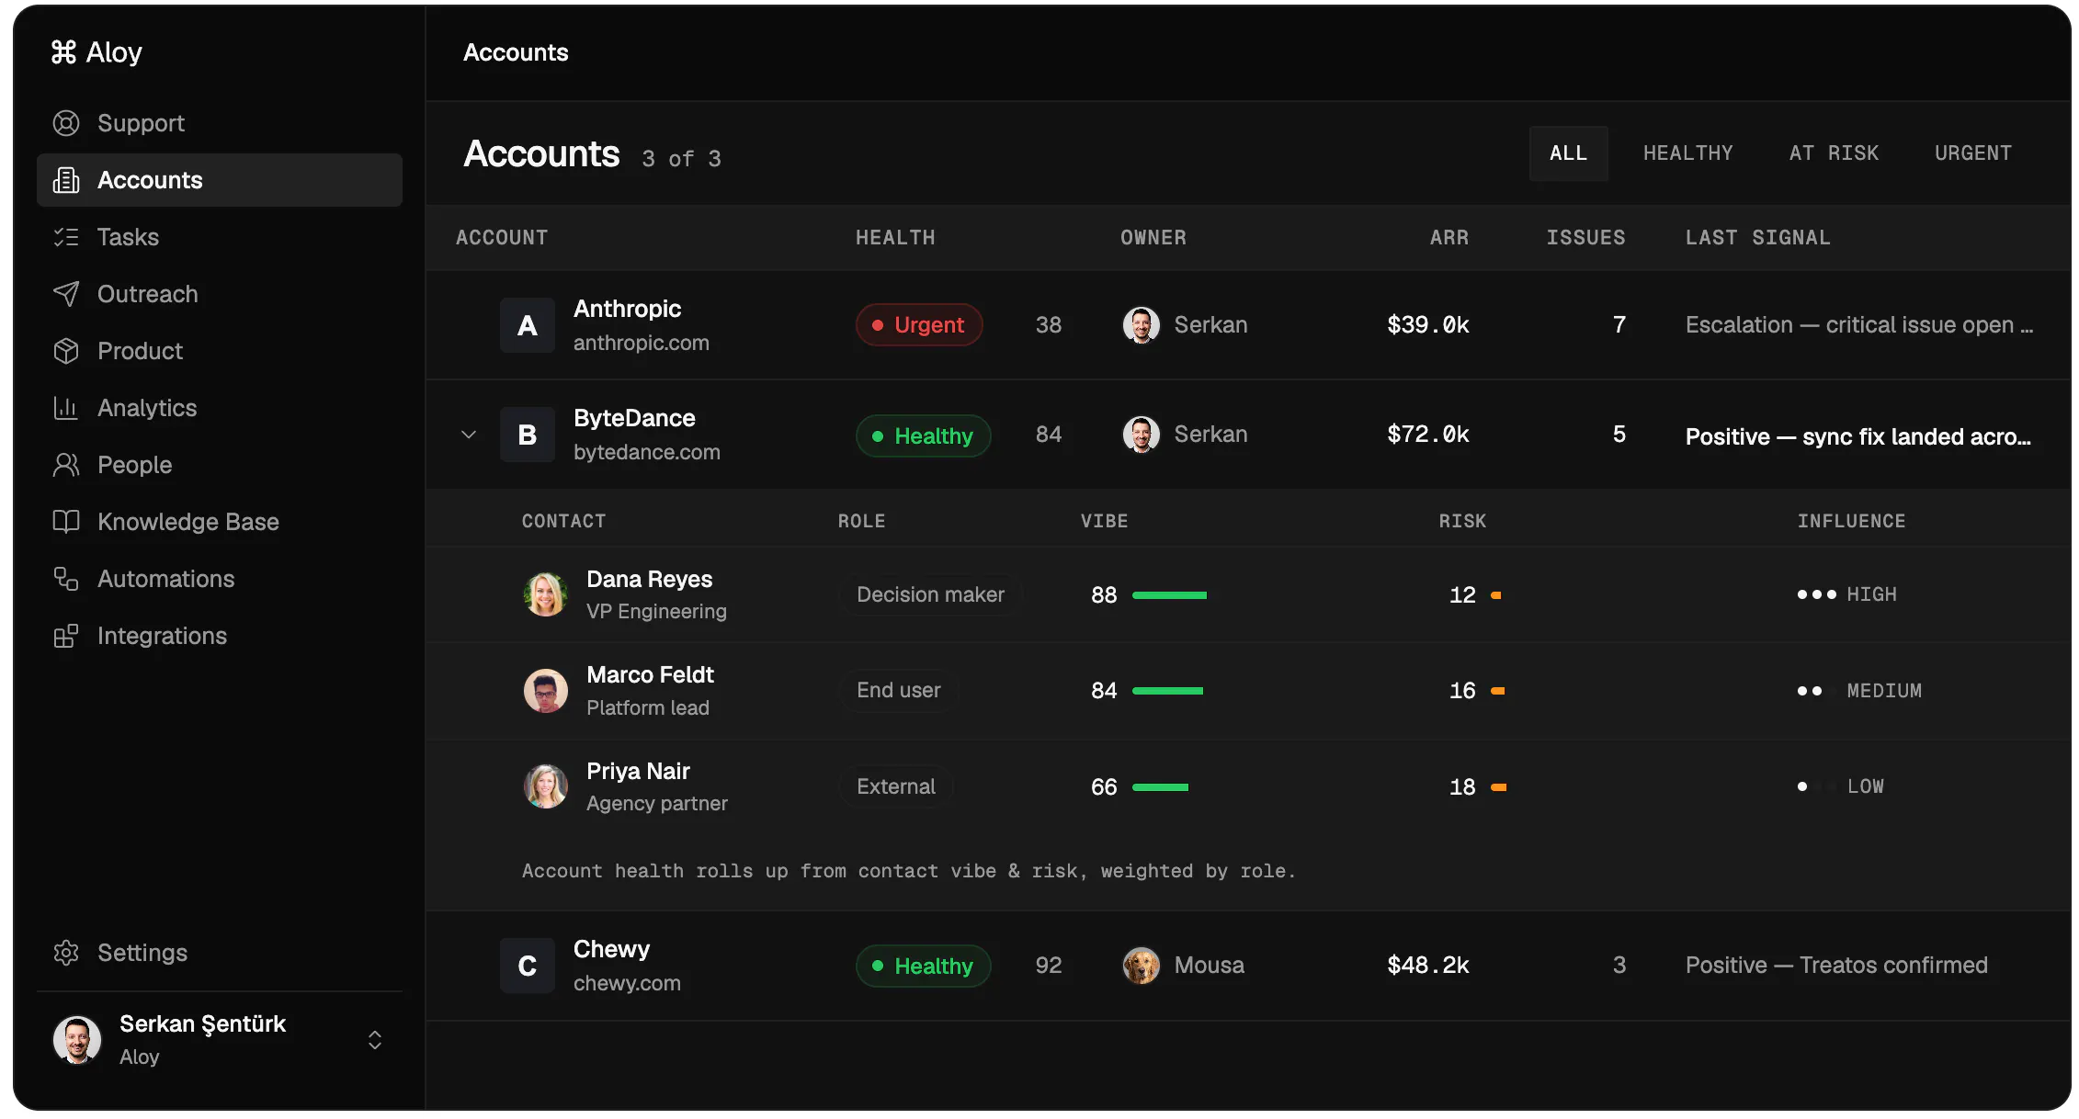Click Dana Reyes' orange risk bar
Screen dimensions: 2079x1119
pyautogui.click(x=1495, y=595)
